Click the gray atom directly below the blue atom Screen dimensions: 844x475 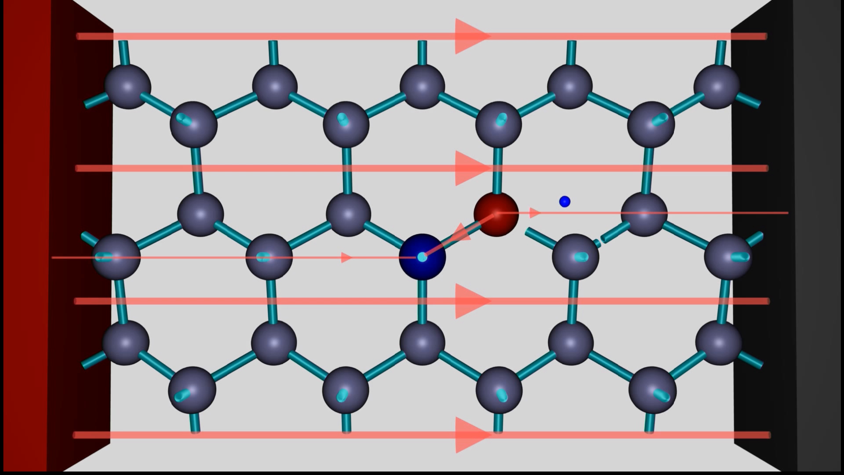pyautogui.click(x=422, y=343)
